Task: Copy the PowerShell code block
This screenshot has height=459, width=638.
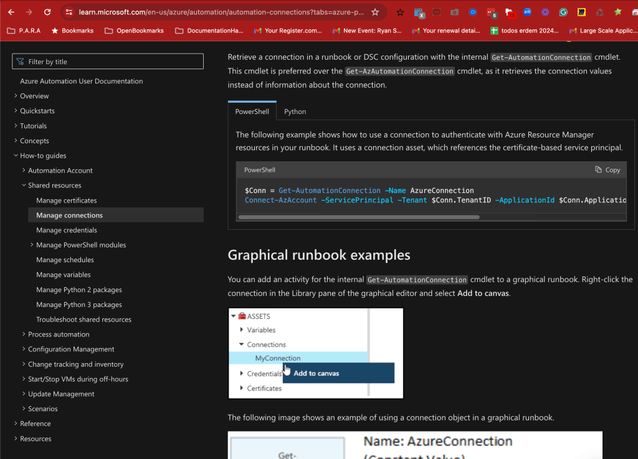Action: tap(607, 169)
